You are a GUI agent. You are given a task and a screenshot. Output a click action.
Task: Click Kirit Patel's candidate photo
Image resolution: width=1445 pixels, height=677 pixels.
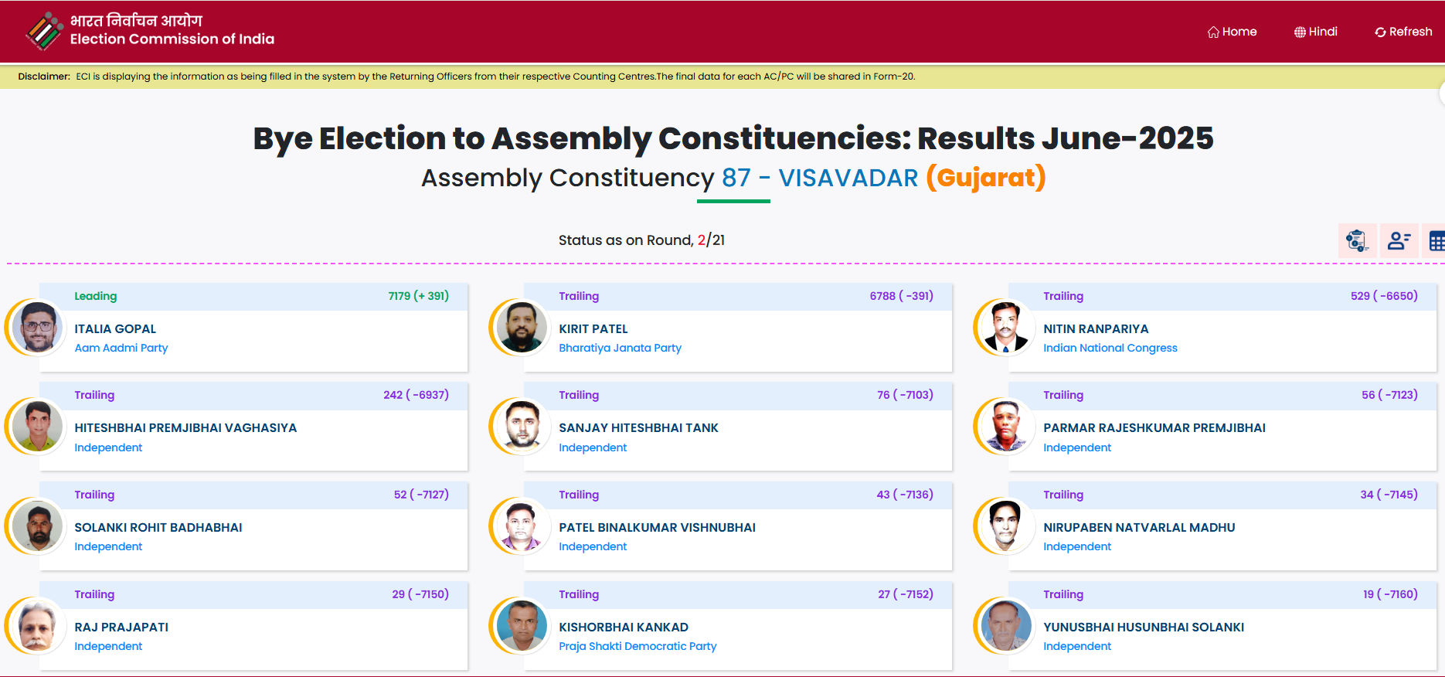click(x=522, y=327)
